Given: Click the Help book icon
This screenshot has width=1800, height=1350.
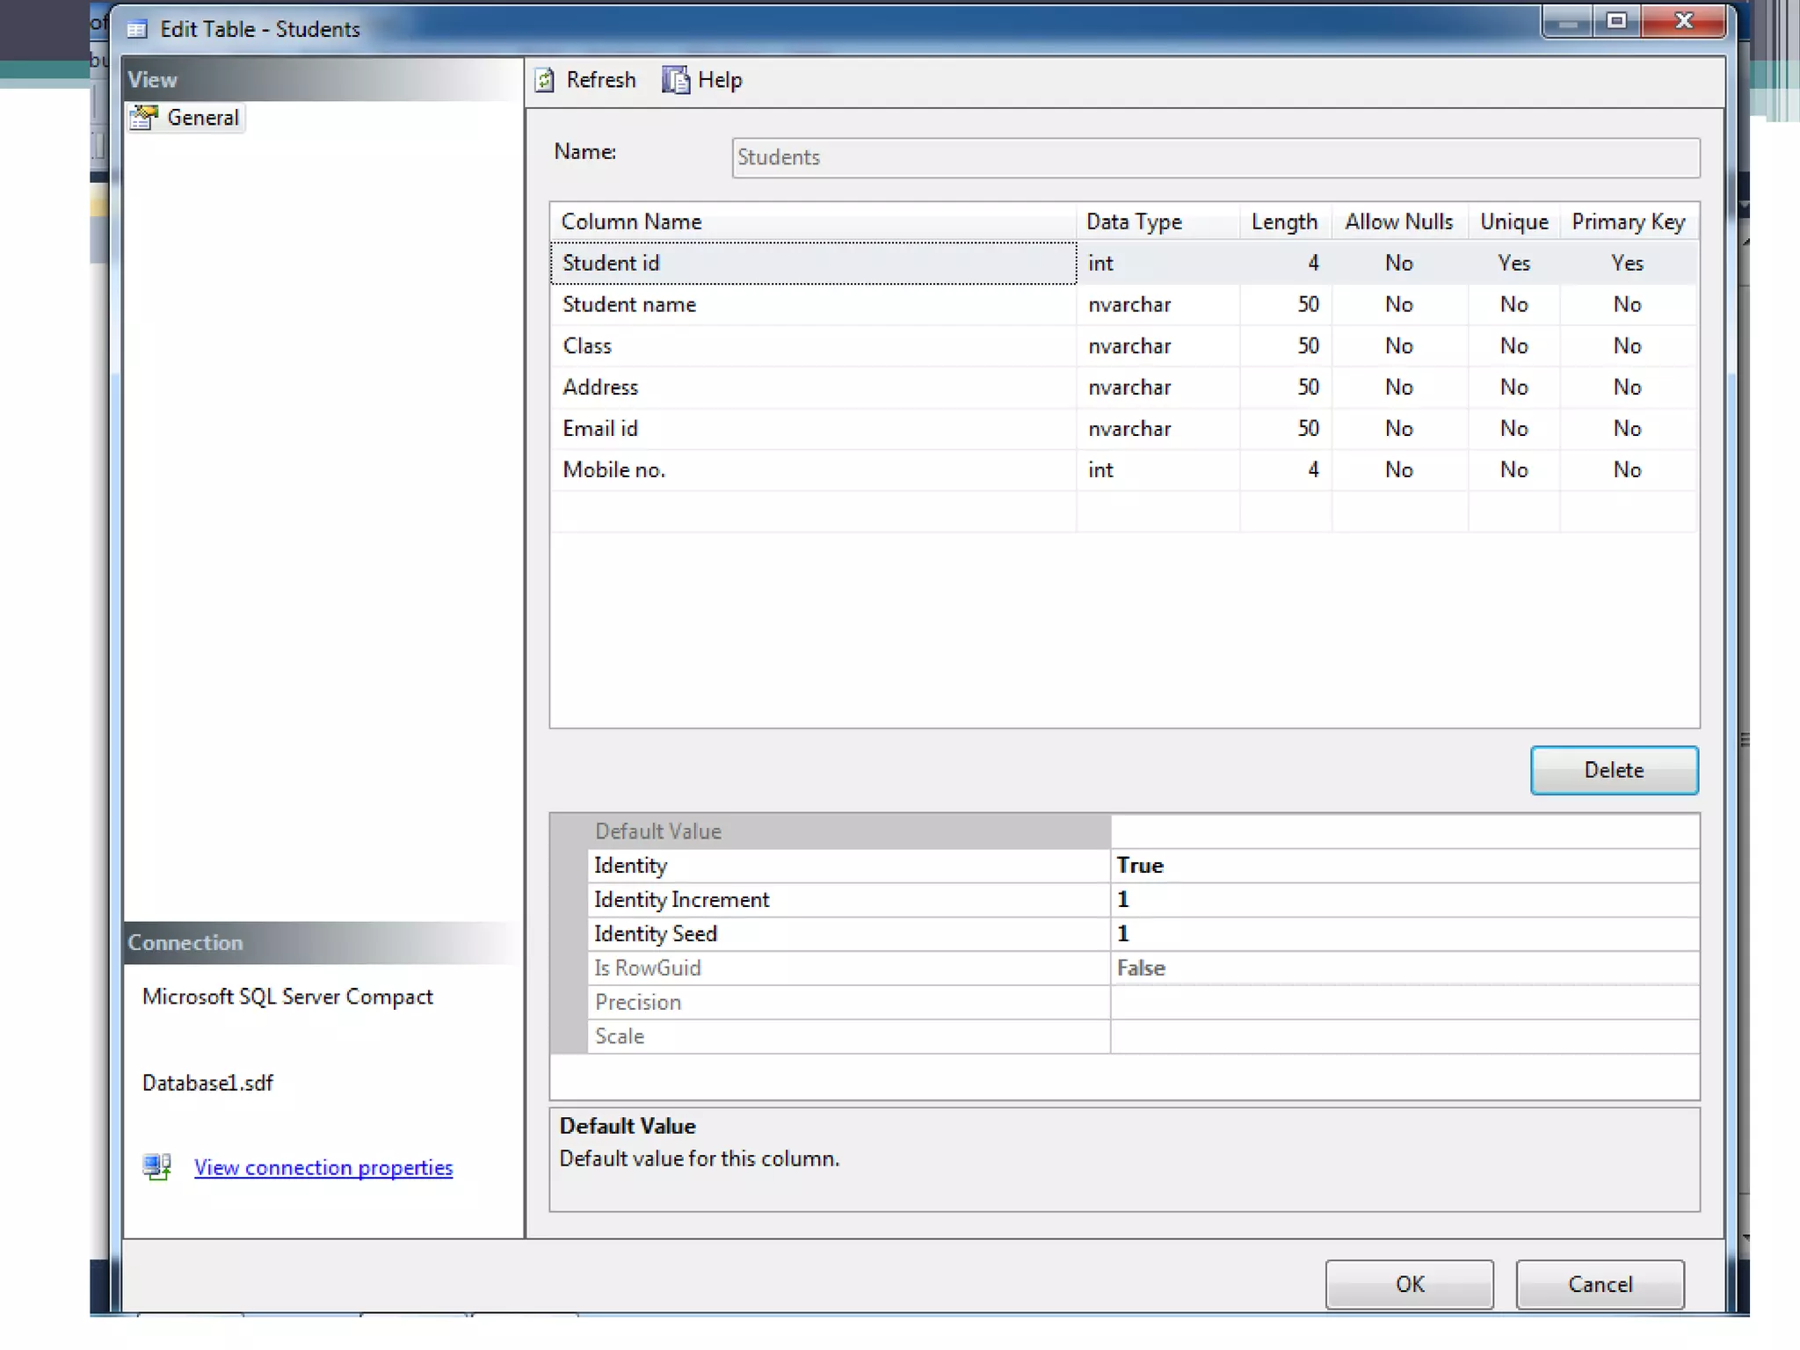Looking at the screenshot, I should [x=675, y=80].
